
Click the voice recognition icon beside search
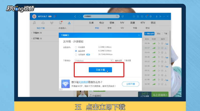point(123,16)
